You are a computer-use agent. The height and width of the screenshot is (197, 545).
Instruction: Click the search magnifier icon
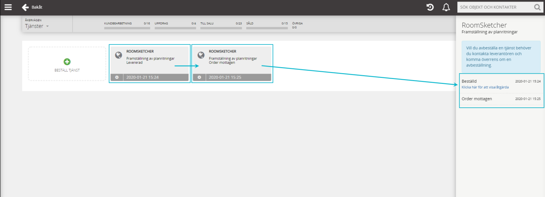click(537, 7)
